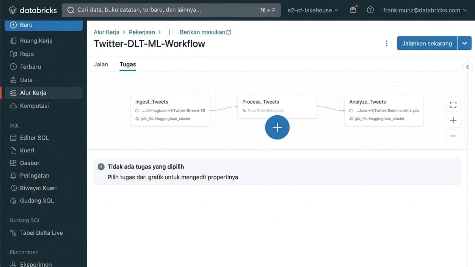The height and width of the screenshot is (267, 475).
Task: Click the Twitter-Stream-S3 notebook path
Action: [x=173, y=111]
